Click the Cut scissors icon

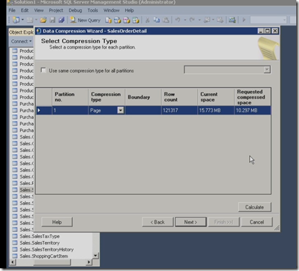point(147,20)
